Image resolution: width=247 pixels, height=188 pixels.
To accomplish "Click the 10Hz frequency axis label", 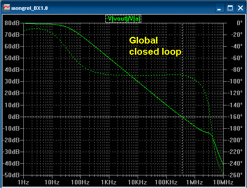I will pyautogui.click(x=52, y=183).
